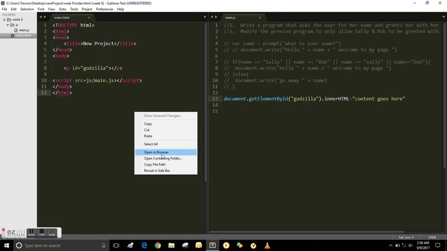Click the Cortana search box
Viewport: 447px width, 251px height.
click(61, 245)
